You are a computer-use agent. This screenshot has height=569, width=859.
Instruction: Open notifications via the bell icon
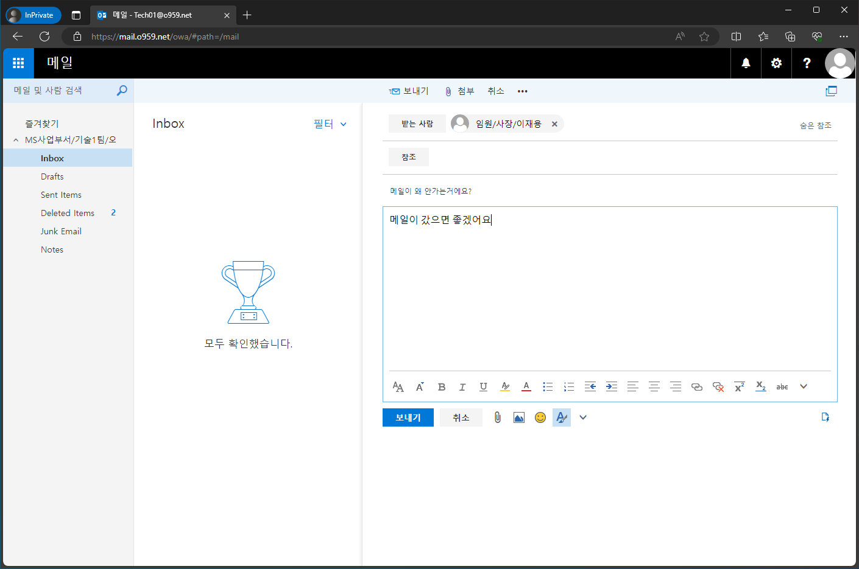(x=745, y=63)
